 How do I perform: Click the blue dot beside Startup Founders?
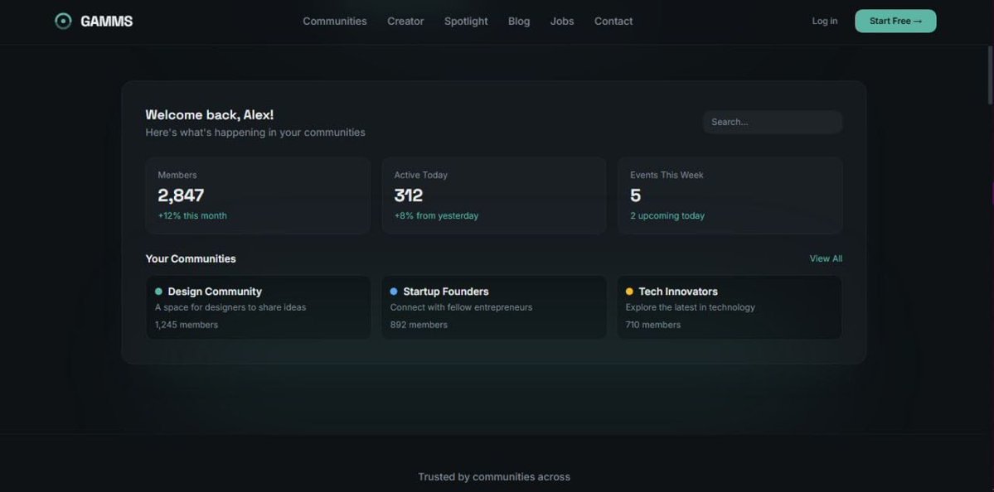394,292
